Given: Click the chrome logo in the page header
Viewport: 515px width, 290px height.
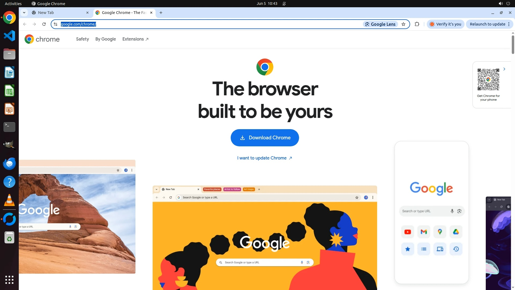Looking at the screenshot, I should 42,39.
